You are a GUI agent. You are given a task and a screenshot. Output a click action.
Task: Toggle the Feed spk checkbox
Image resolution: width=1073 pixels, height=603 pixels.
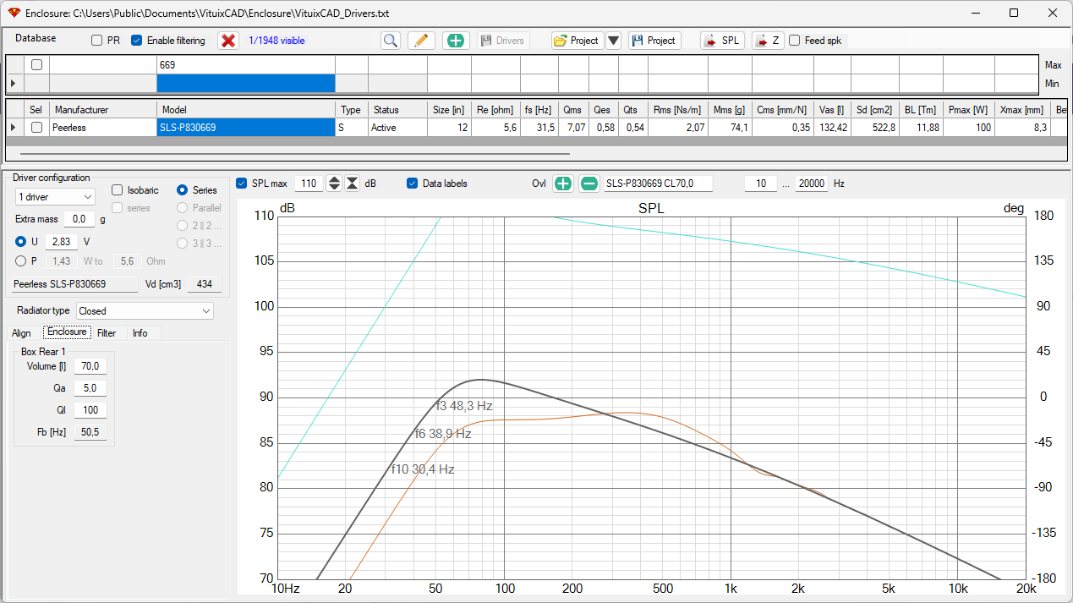click(x=795, y=41)
